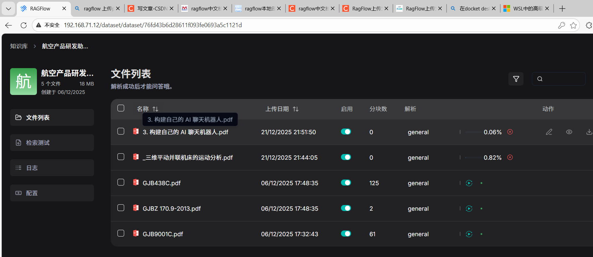This screenshot has height=257, width=593.
Task: Click the 0.82% parsing progress bar
Action: tap(473, 158)
